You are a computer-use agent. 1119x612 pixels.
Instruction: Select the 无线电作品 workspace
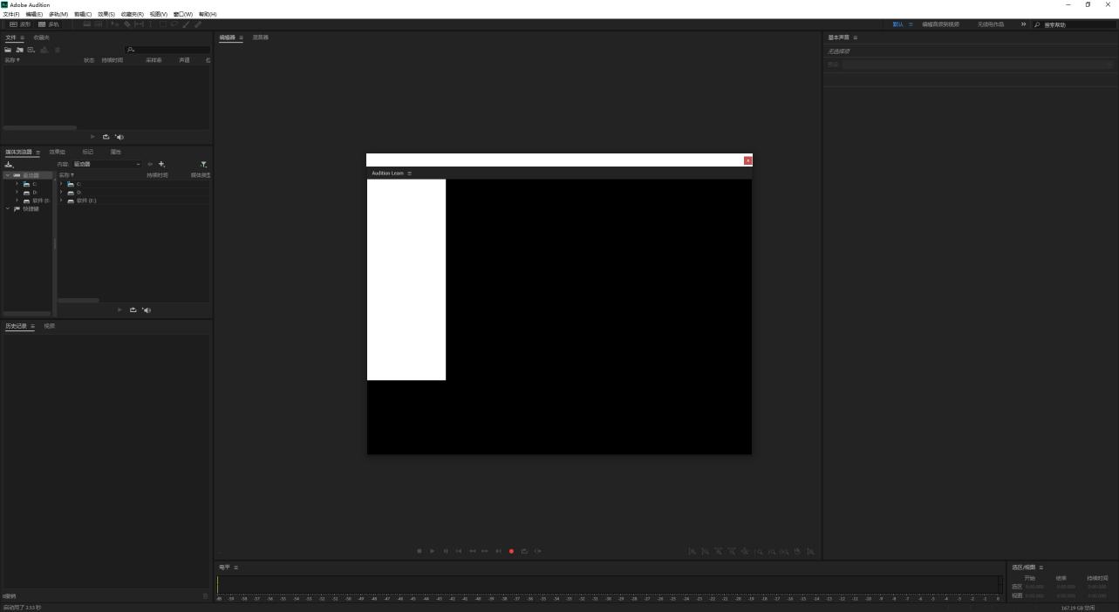click(990, 24)
